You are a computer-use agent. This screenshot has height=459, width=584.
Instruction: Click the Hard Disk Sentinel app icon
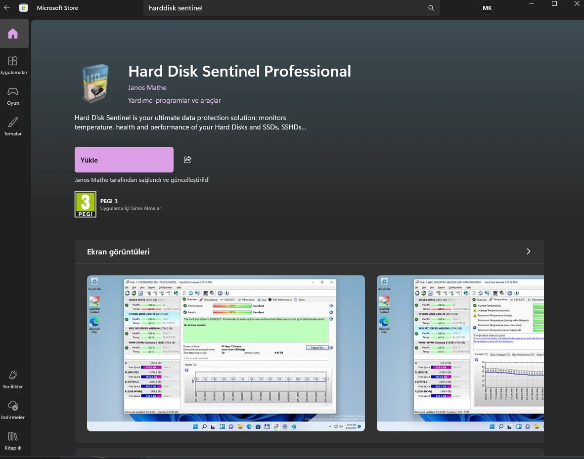96,83
